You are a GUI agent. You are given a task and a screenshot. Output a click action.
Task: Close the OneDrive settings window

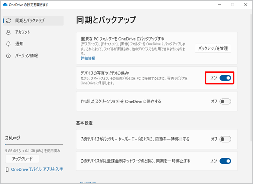[x=246, y=5]
